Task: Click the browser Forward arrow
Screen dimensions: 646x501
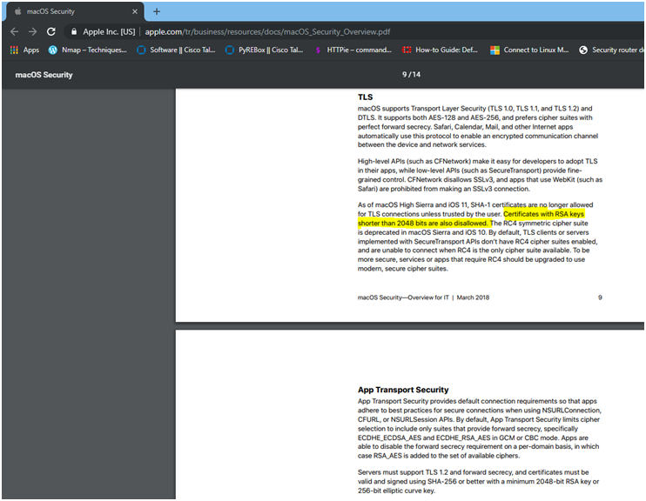Action: (x=32, y=31)
